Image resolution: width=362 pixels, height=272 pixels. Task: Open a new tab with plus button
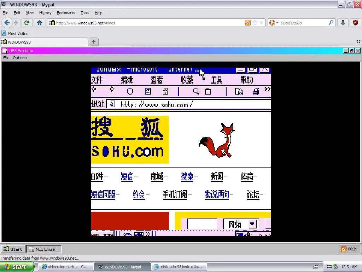(93, 42)
